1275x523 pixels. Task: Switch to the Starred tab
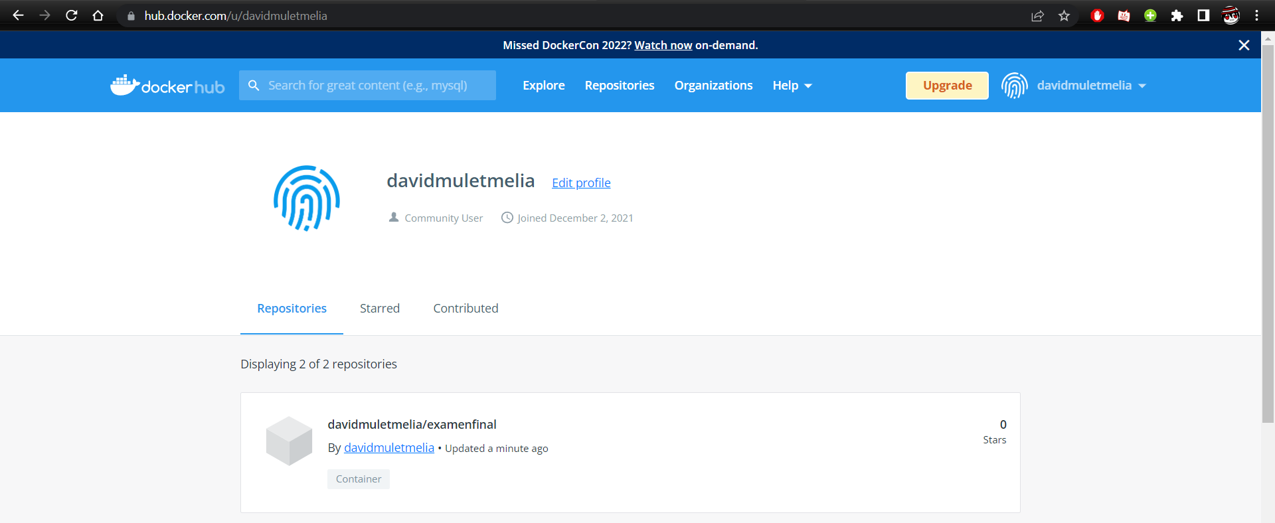[380, 309]
